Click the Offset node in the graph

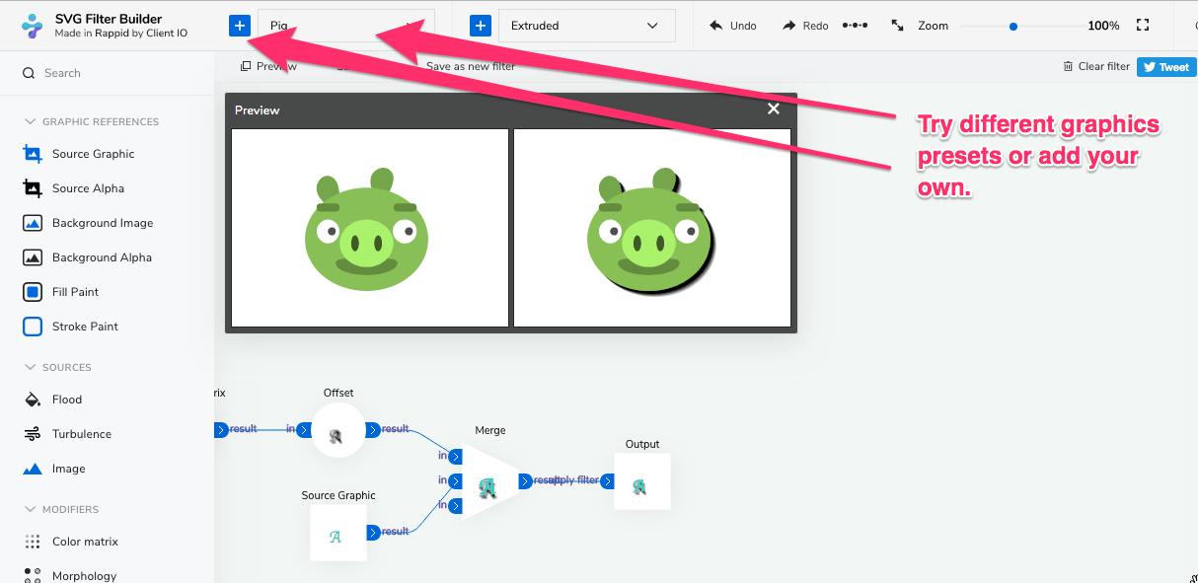(x=338, y=429)
